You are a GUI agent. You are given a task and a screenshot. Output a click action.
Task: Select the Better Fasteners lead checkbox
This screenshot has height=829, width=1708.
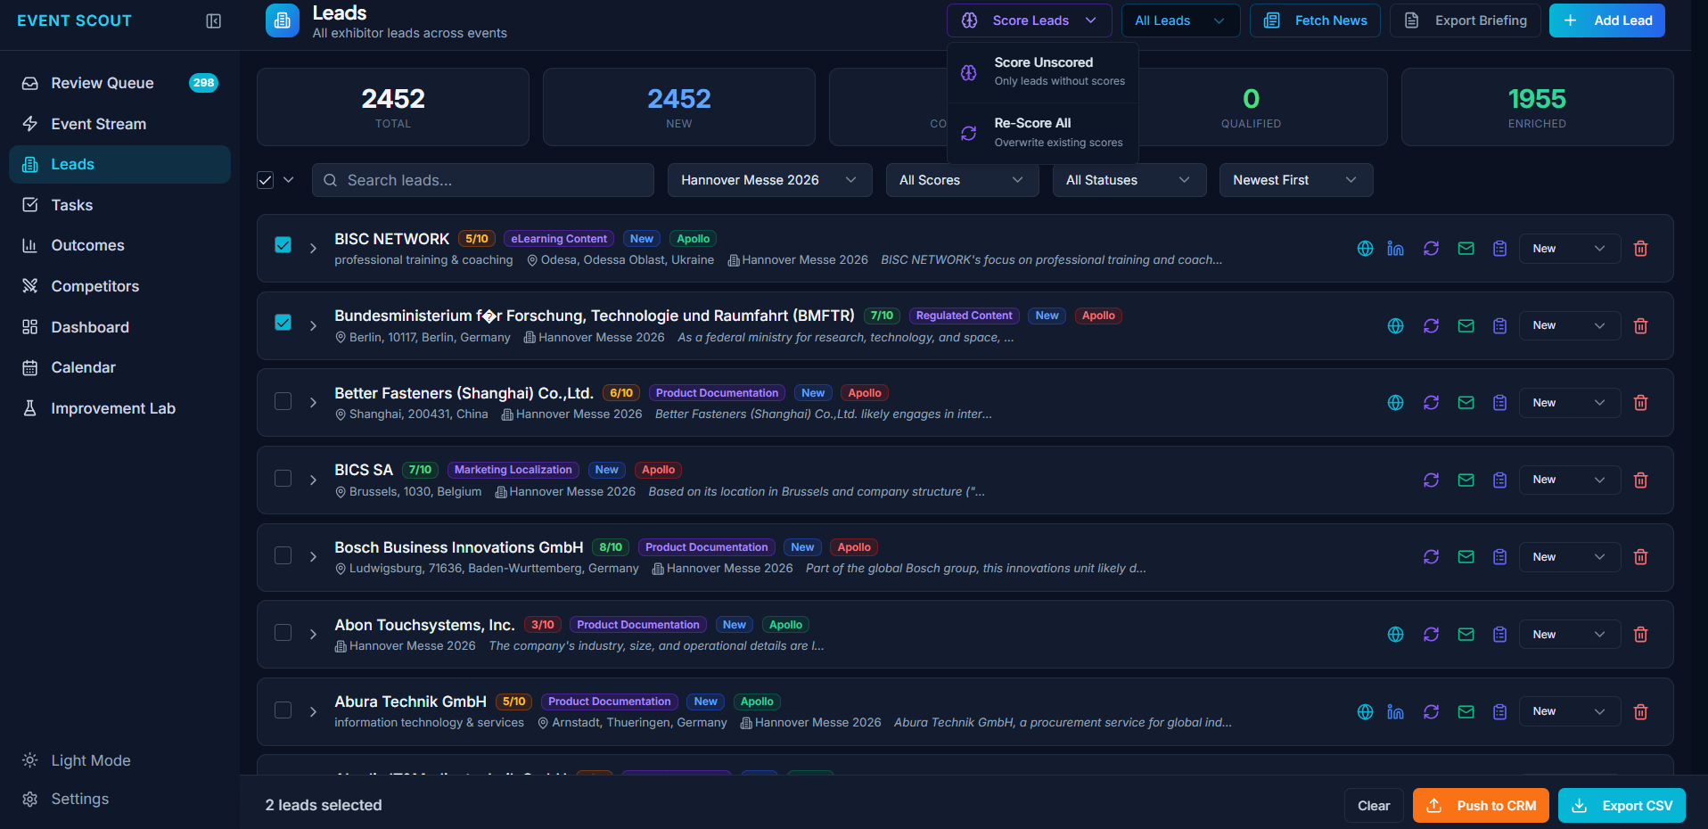pos(283,401)
